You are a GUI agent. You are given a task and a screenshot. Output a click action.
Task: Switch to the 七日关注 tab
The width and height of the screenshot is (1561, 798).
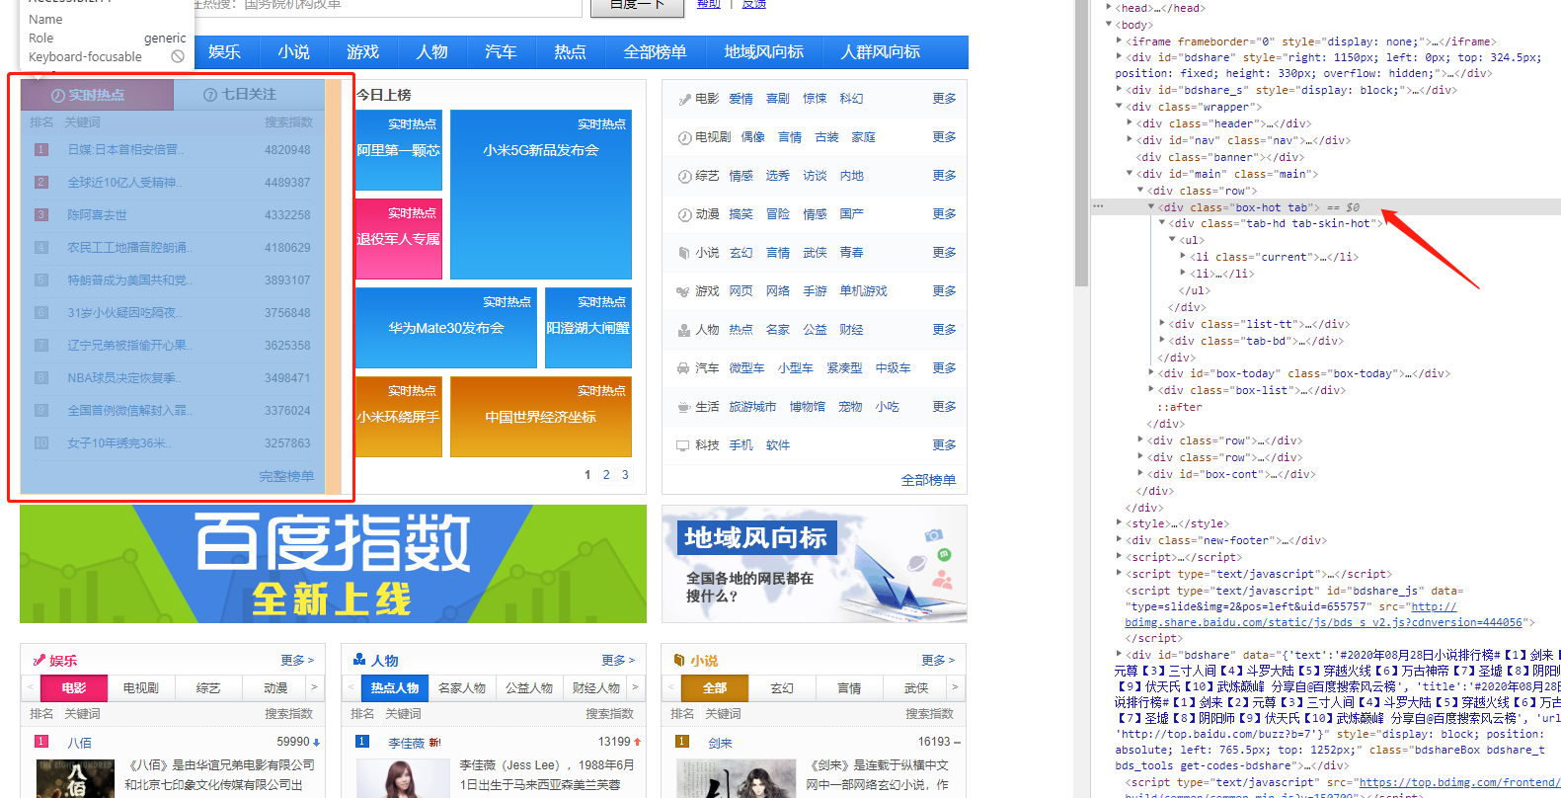tap(249, 95)
